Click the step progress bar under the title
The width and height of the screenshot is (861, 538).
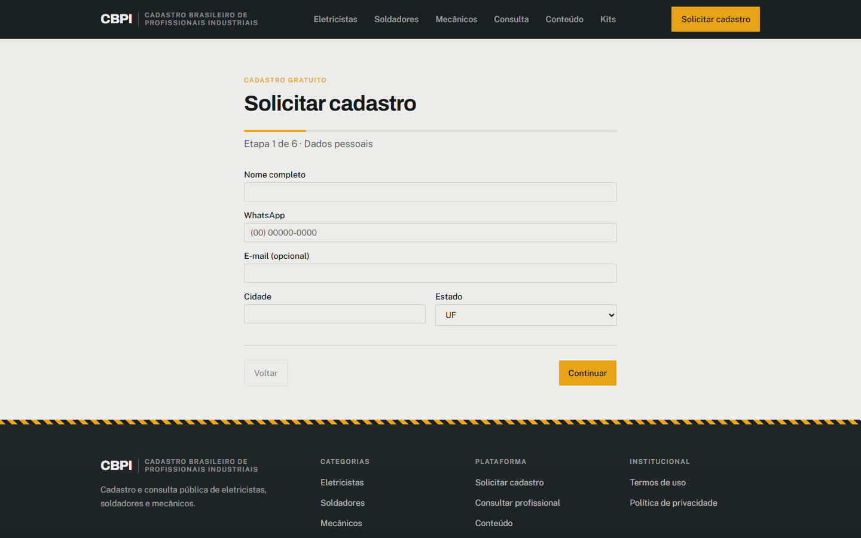pyautogui.click(x=430, y=130)
